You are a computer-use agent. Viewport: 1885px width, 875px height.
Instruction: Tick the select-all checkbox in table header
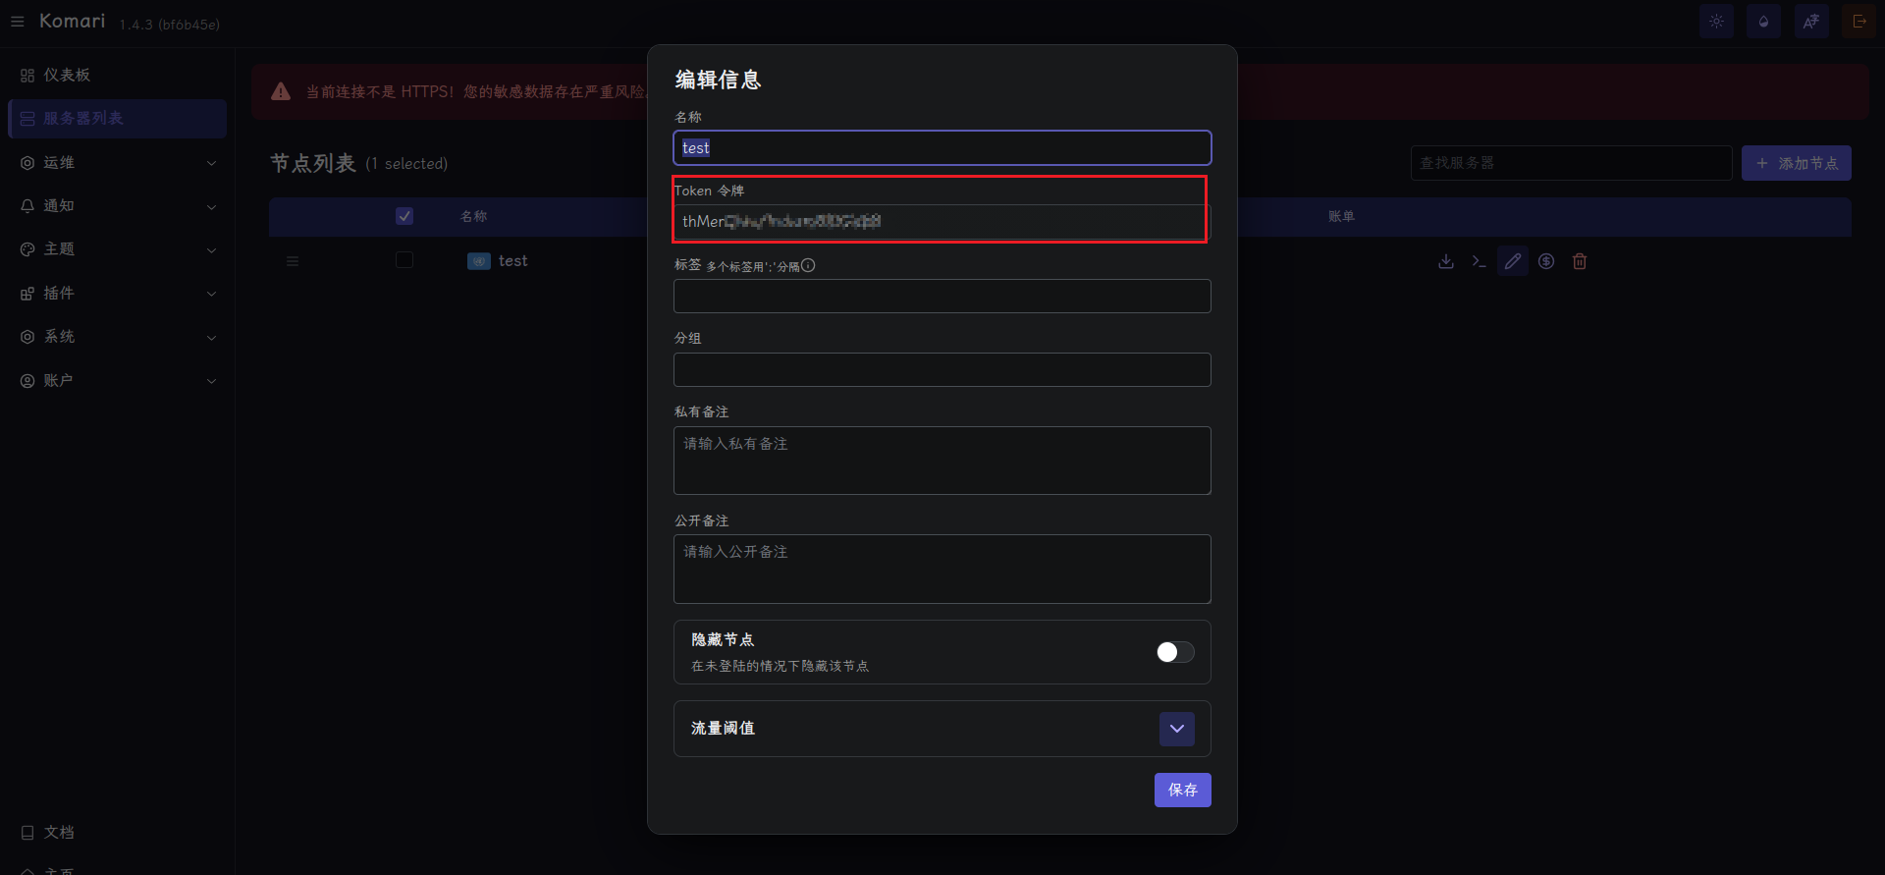point(404,216)
